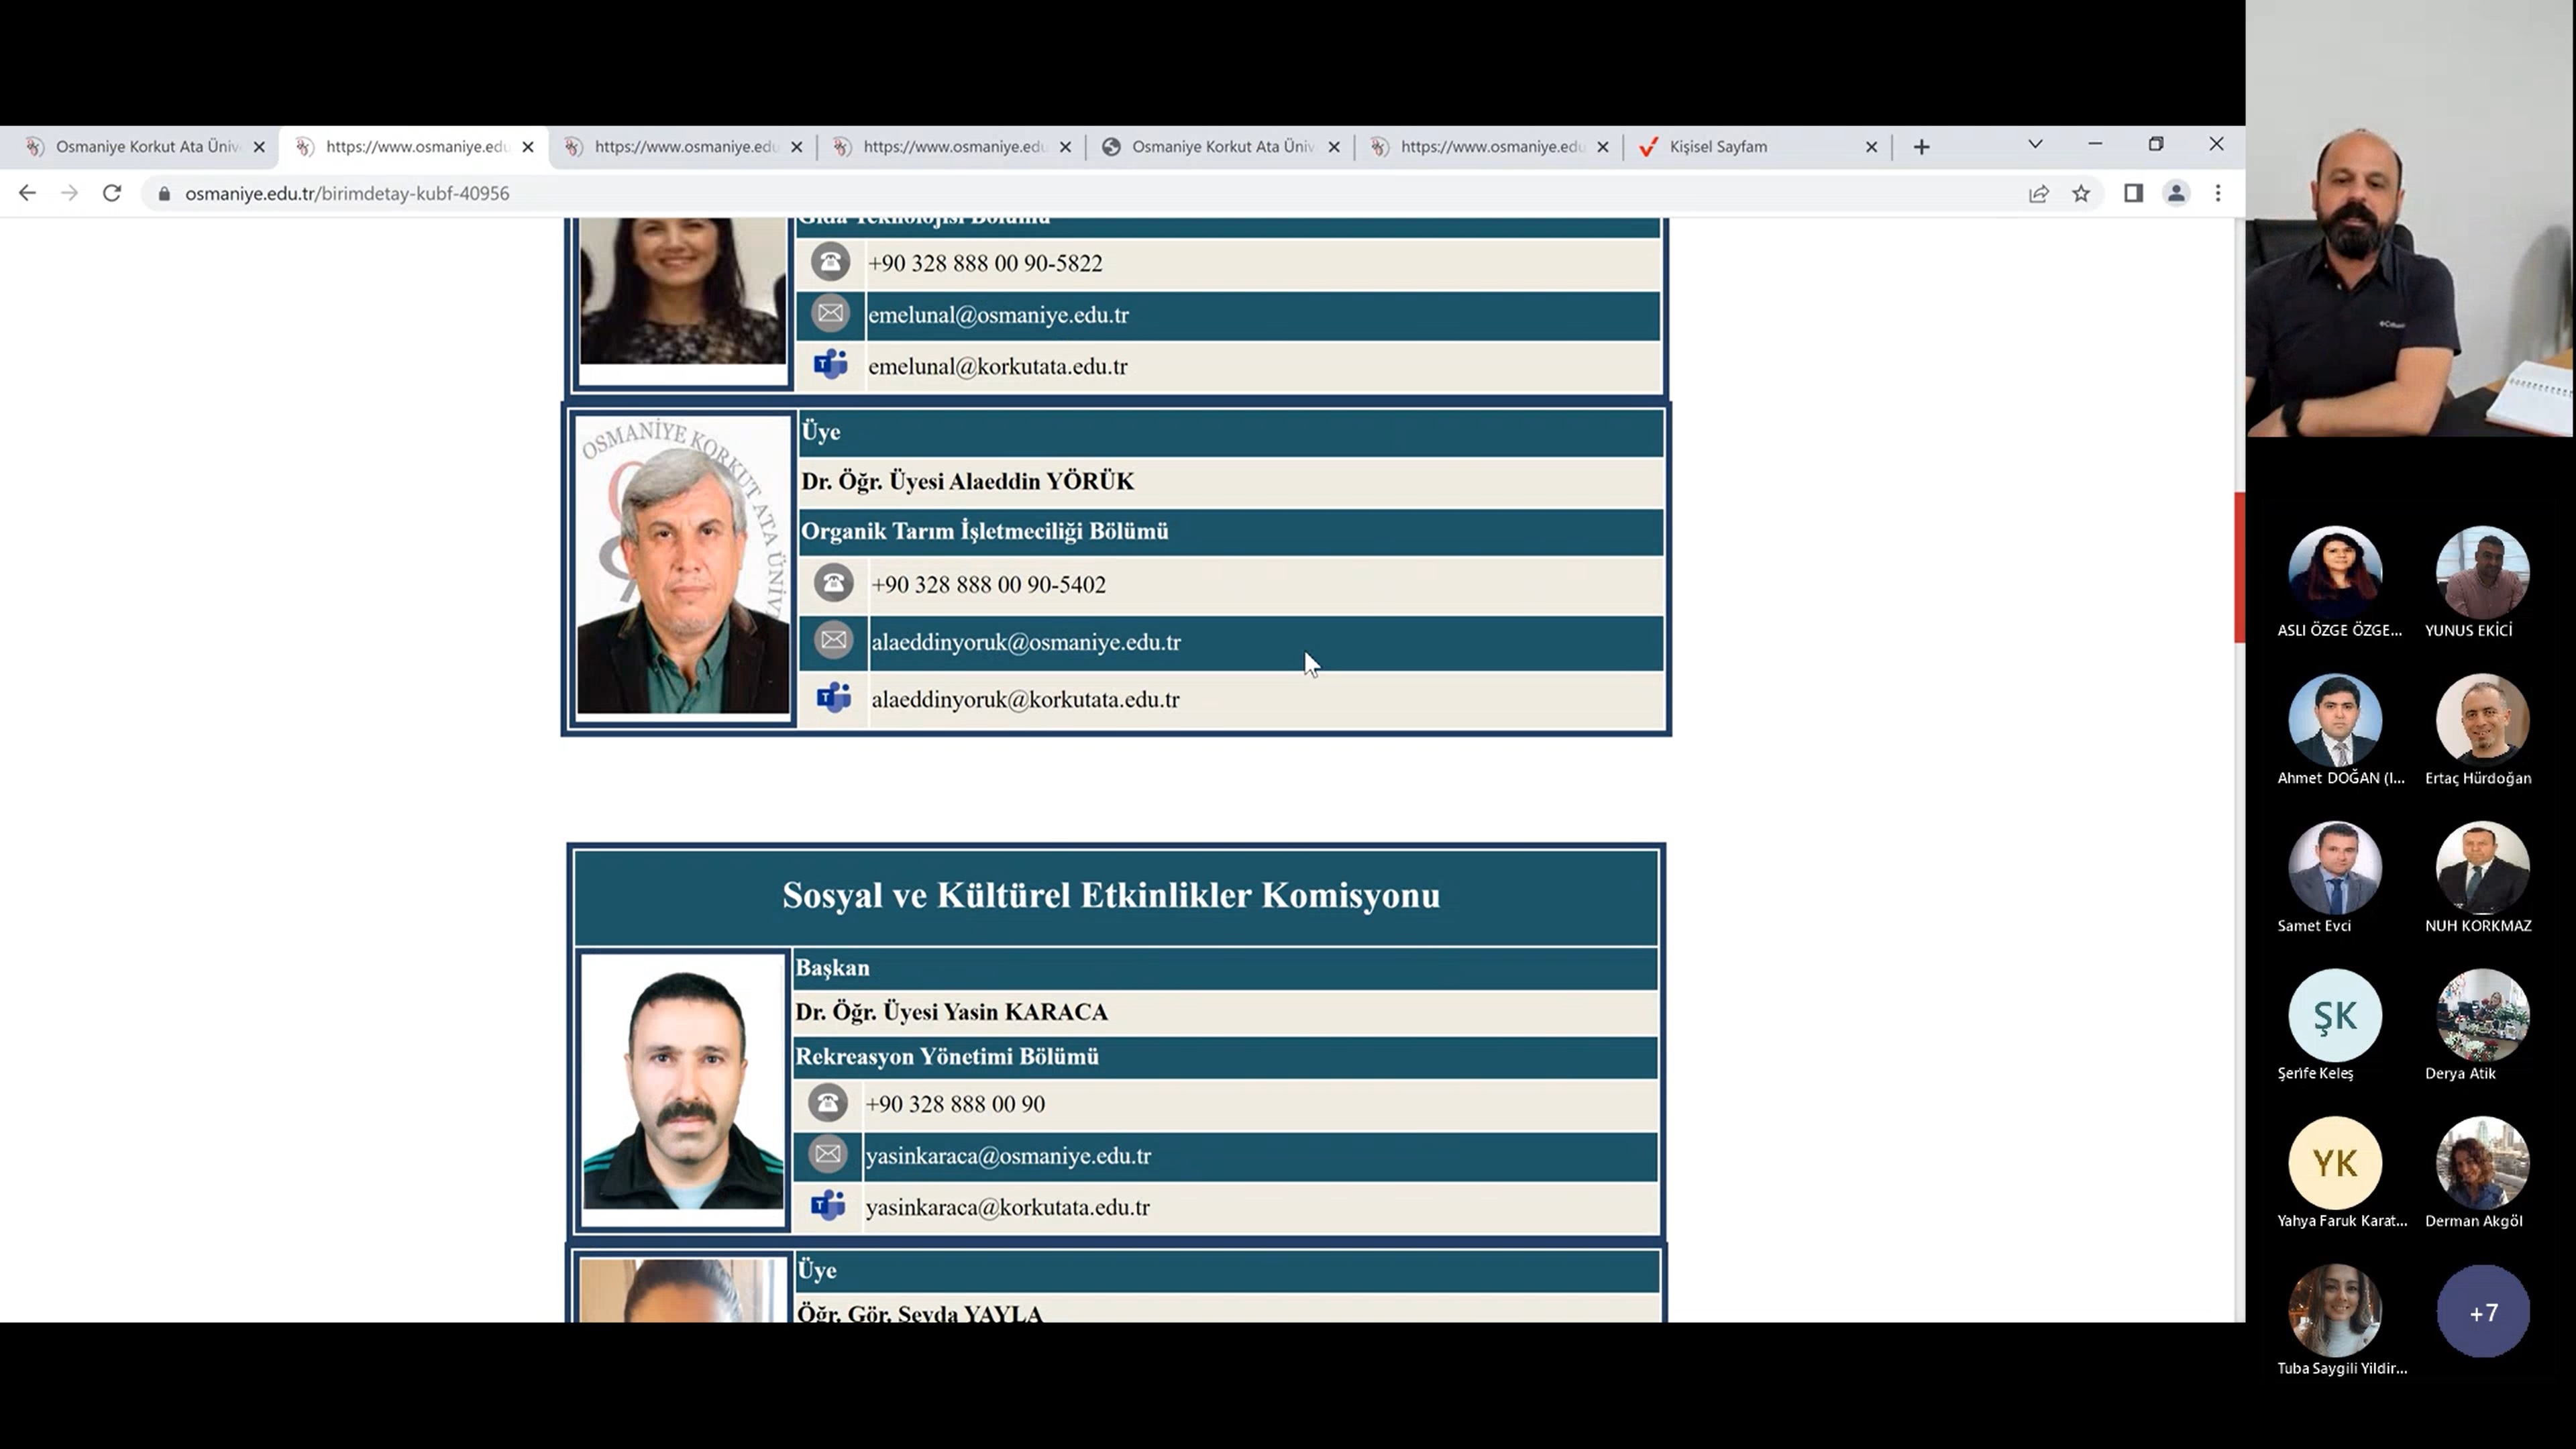Close the active osmaniye.edu tab
Screen dimensions: 2576x1449
click(x=528, y=147)
